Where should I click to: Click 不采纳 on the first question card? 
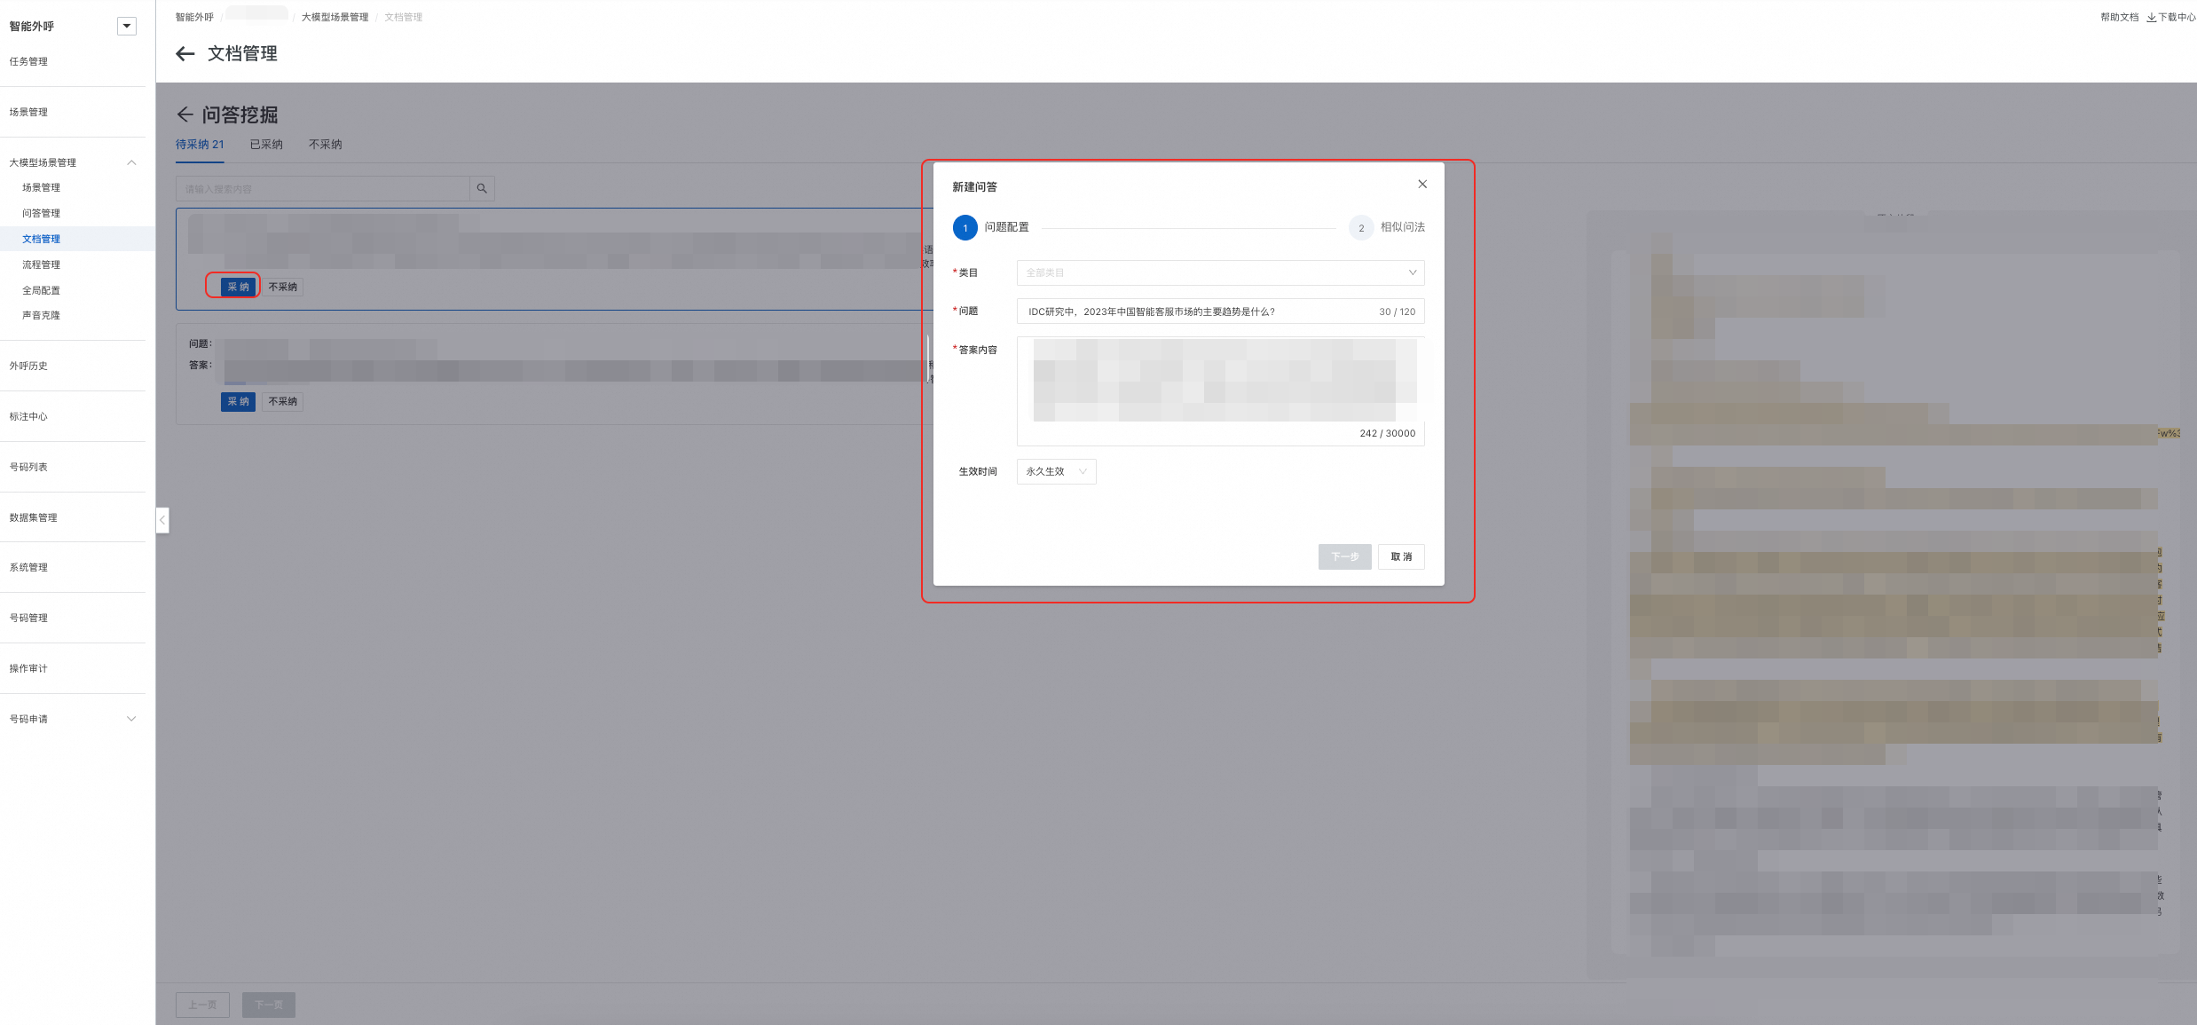tap(282, 287)
